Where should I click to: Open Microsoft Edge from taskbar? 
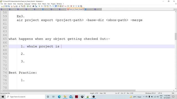coord(59,97)
